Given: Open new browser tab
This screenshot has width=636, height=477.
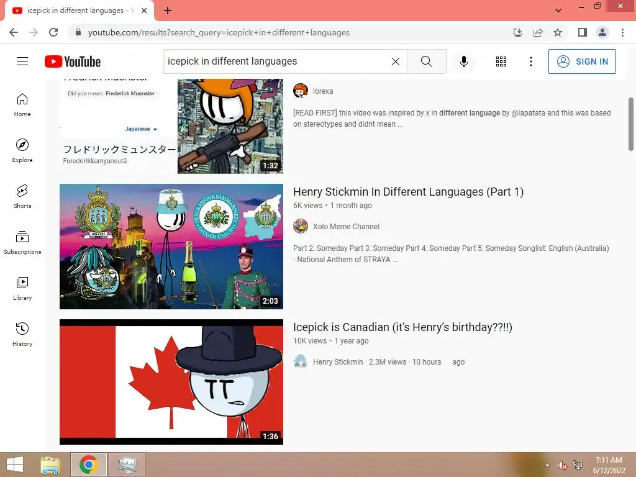Looking at the screenshot, I should click(168, 11).
